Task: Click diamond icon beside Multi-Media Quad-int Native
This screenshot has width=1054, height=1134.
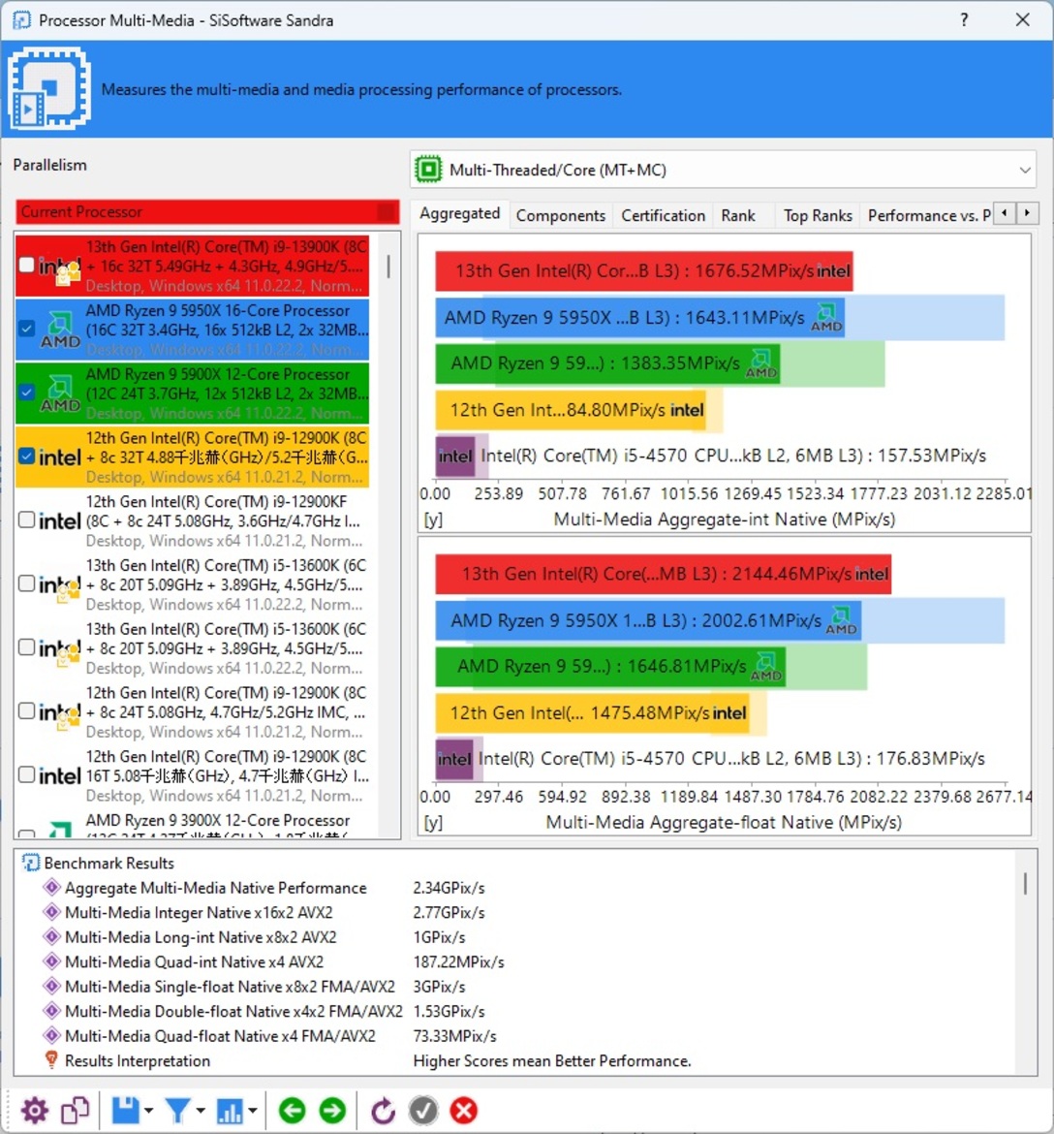Action: coord(51,961)
